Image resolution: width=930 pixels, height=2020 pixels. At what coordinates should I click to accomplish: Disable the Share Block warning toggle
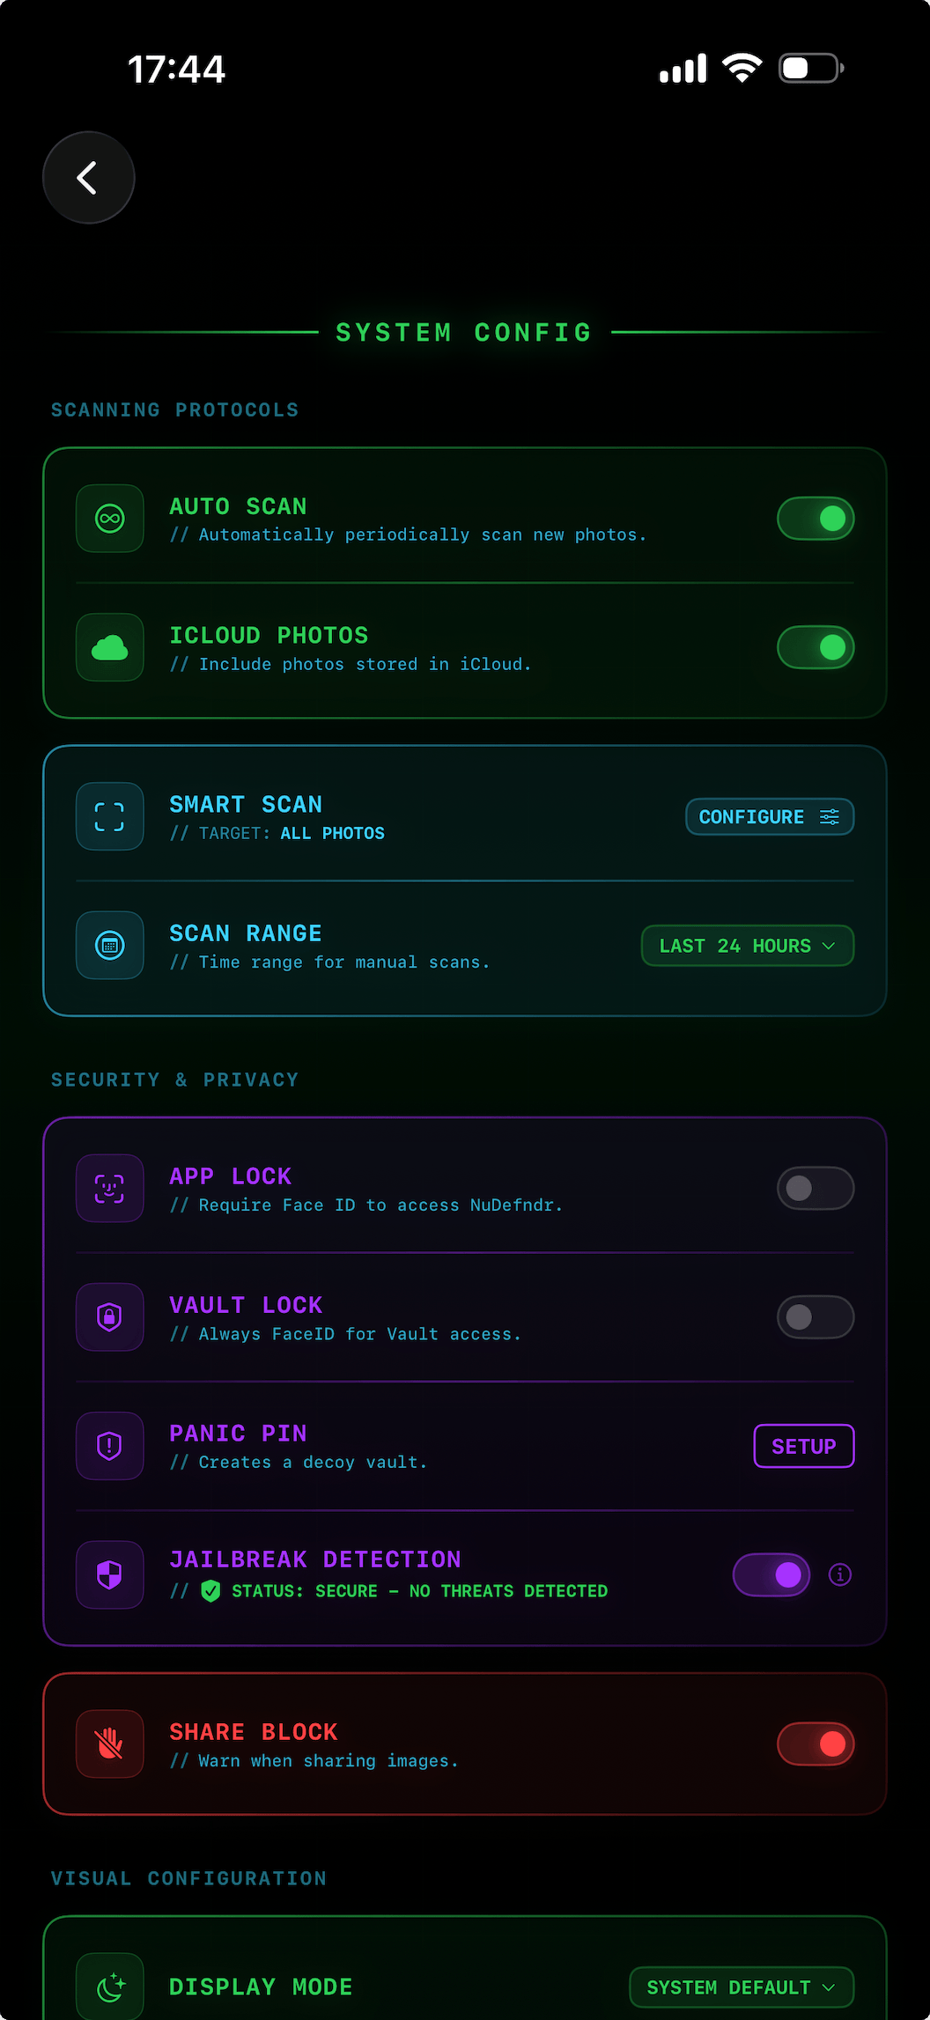[815, 1744]
